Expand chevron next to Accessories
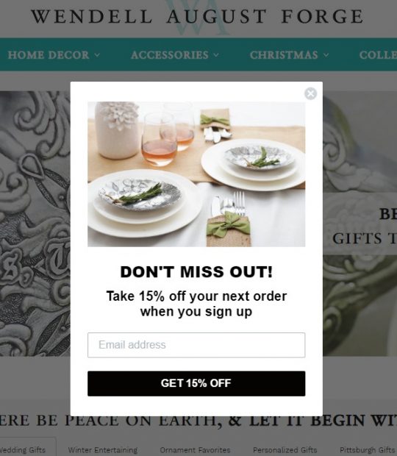Viewport: 397px width, 456px height. 216,55
